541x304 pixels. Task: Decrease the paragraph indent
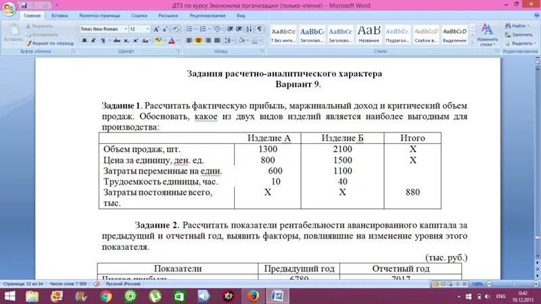click(x=230, y=29)
